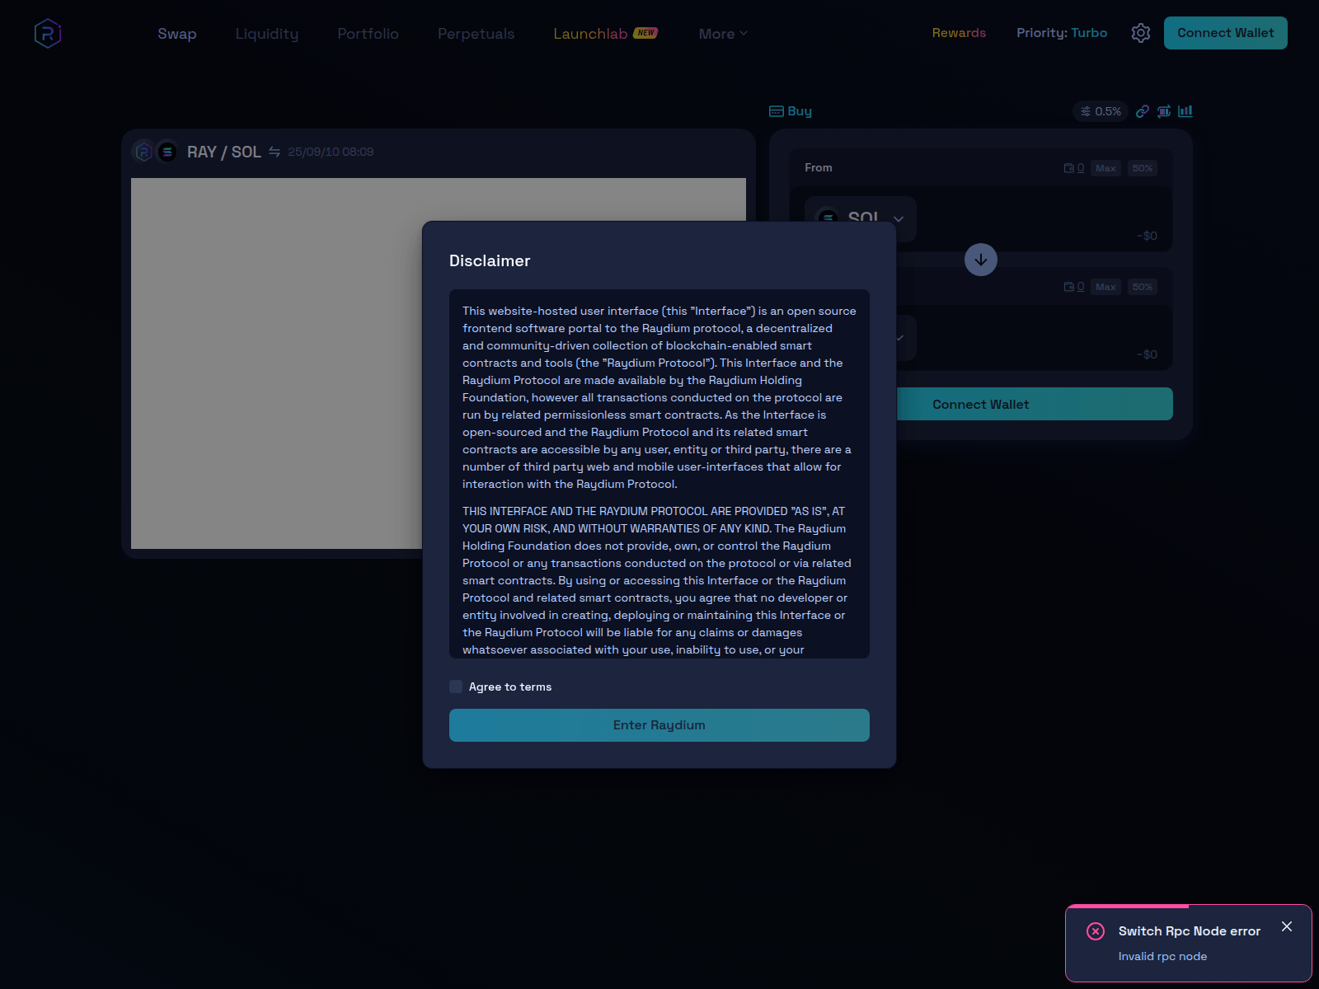Click the To amount input field

click(x=1039, y=333)
